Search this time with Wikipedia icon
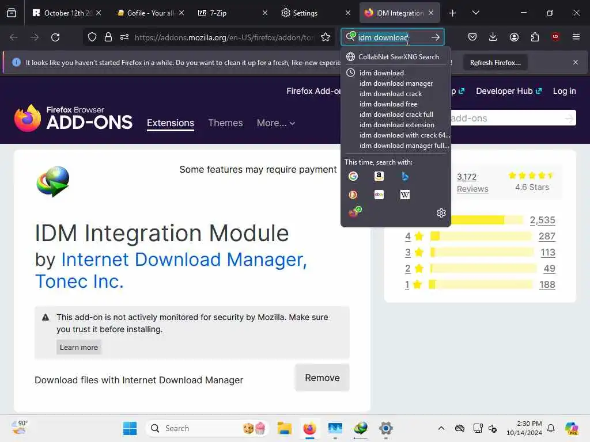 point(405,195)
